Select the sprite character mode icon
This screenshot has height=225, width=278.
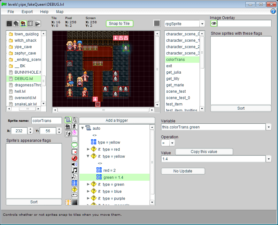click(x=23, y=24)
